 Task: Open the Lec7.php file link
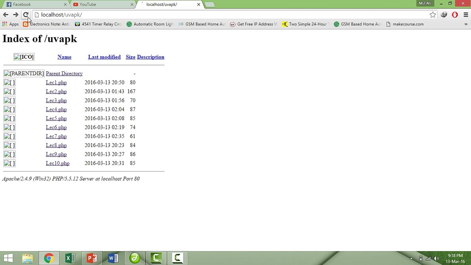pos(56,137)
